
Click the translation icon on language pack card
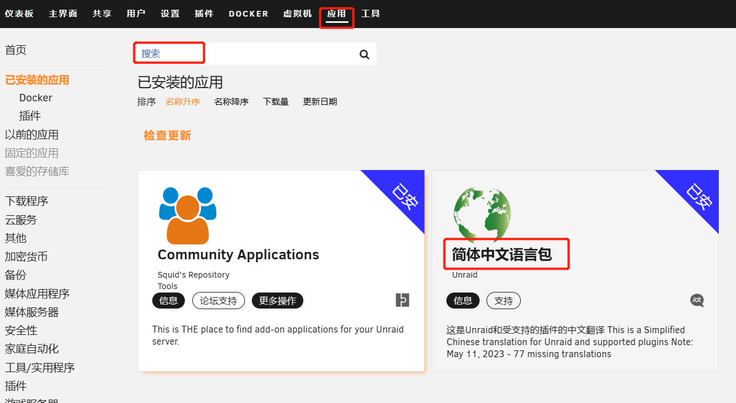[x=697, y=300]
